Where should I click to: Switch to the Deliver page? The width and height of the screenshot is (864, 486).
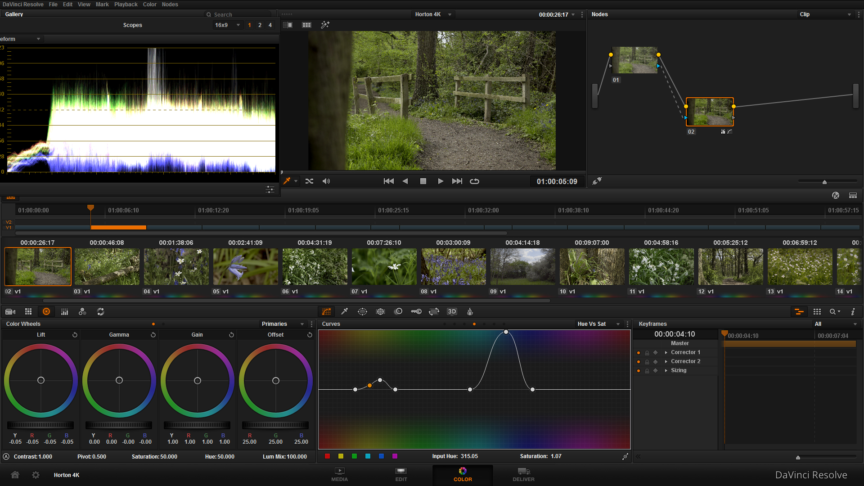523,474
